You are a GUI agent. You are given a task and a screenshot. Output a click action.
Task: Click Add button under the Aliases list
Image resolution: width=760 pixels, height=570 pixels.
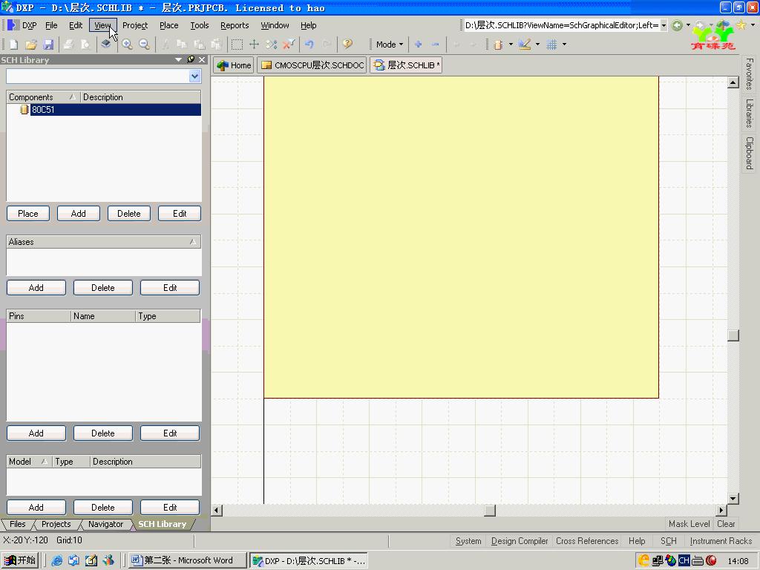(x=36, y=288)
